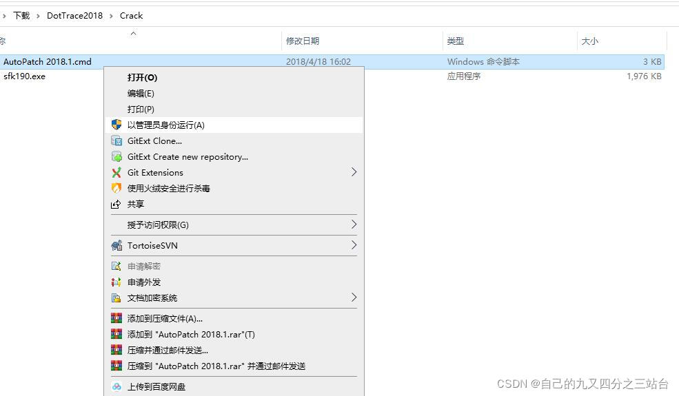Image resolution: width=679 pixels, height=396 pixels.
Task: Click the GitExt Clone database icon
Action: pos(116,140)
